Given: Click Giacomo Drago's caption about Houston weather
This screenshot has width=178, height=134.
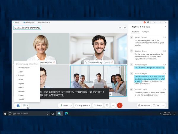Looking at the screenshot, I should click(149, 56).
